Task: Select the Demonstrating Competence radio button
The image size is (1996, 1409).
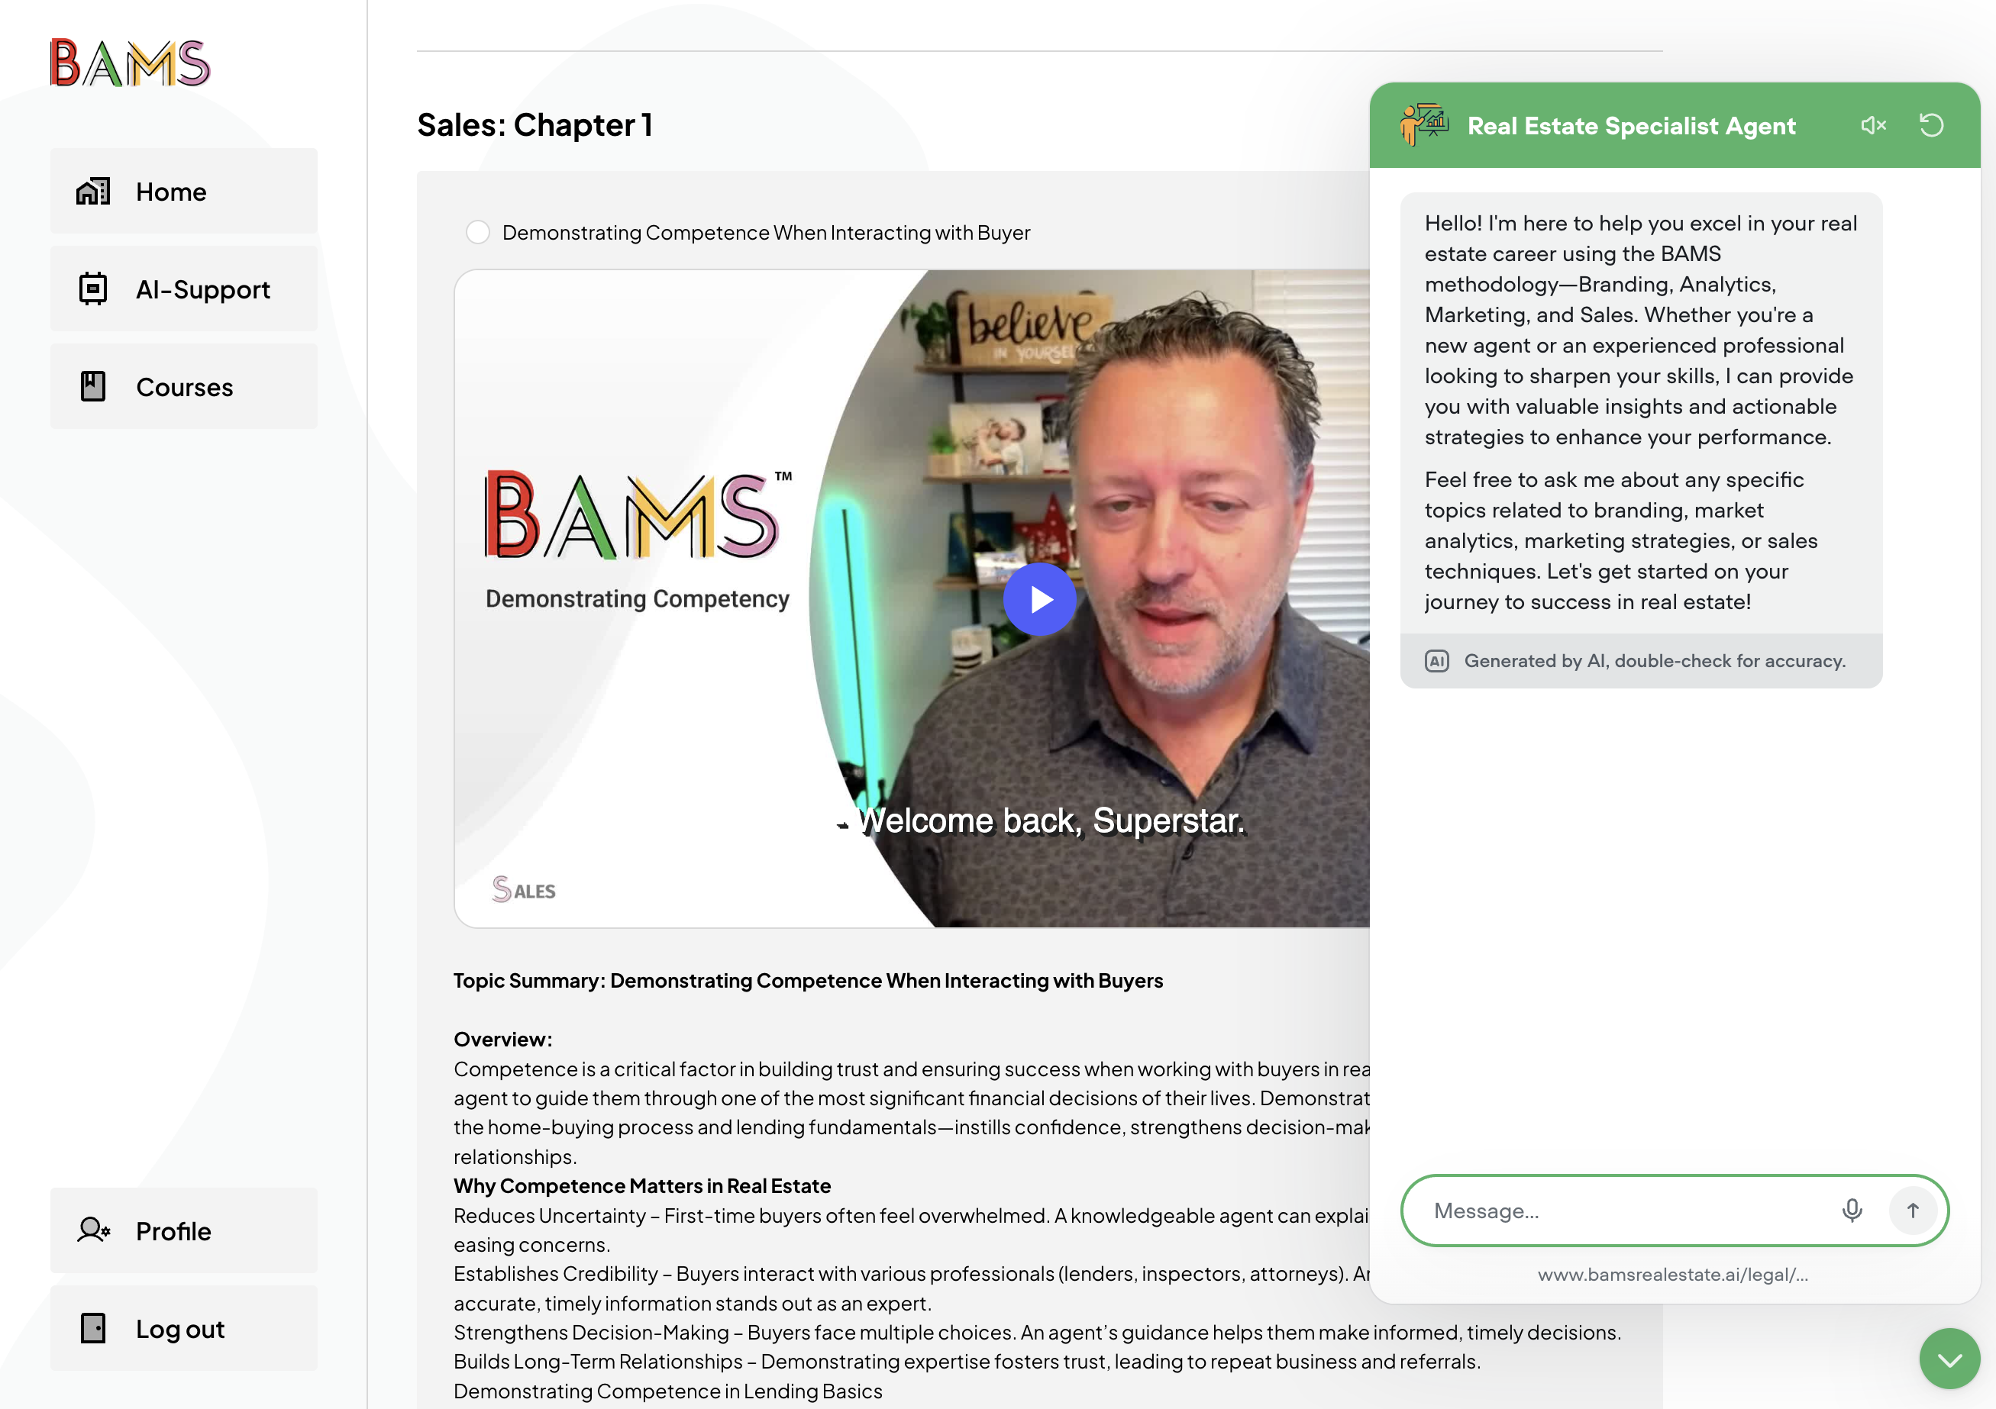Action: click(x=478, y=232)
